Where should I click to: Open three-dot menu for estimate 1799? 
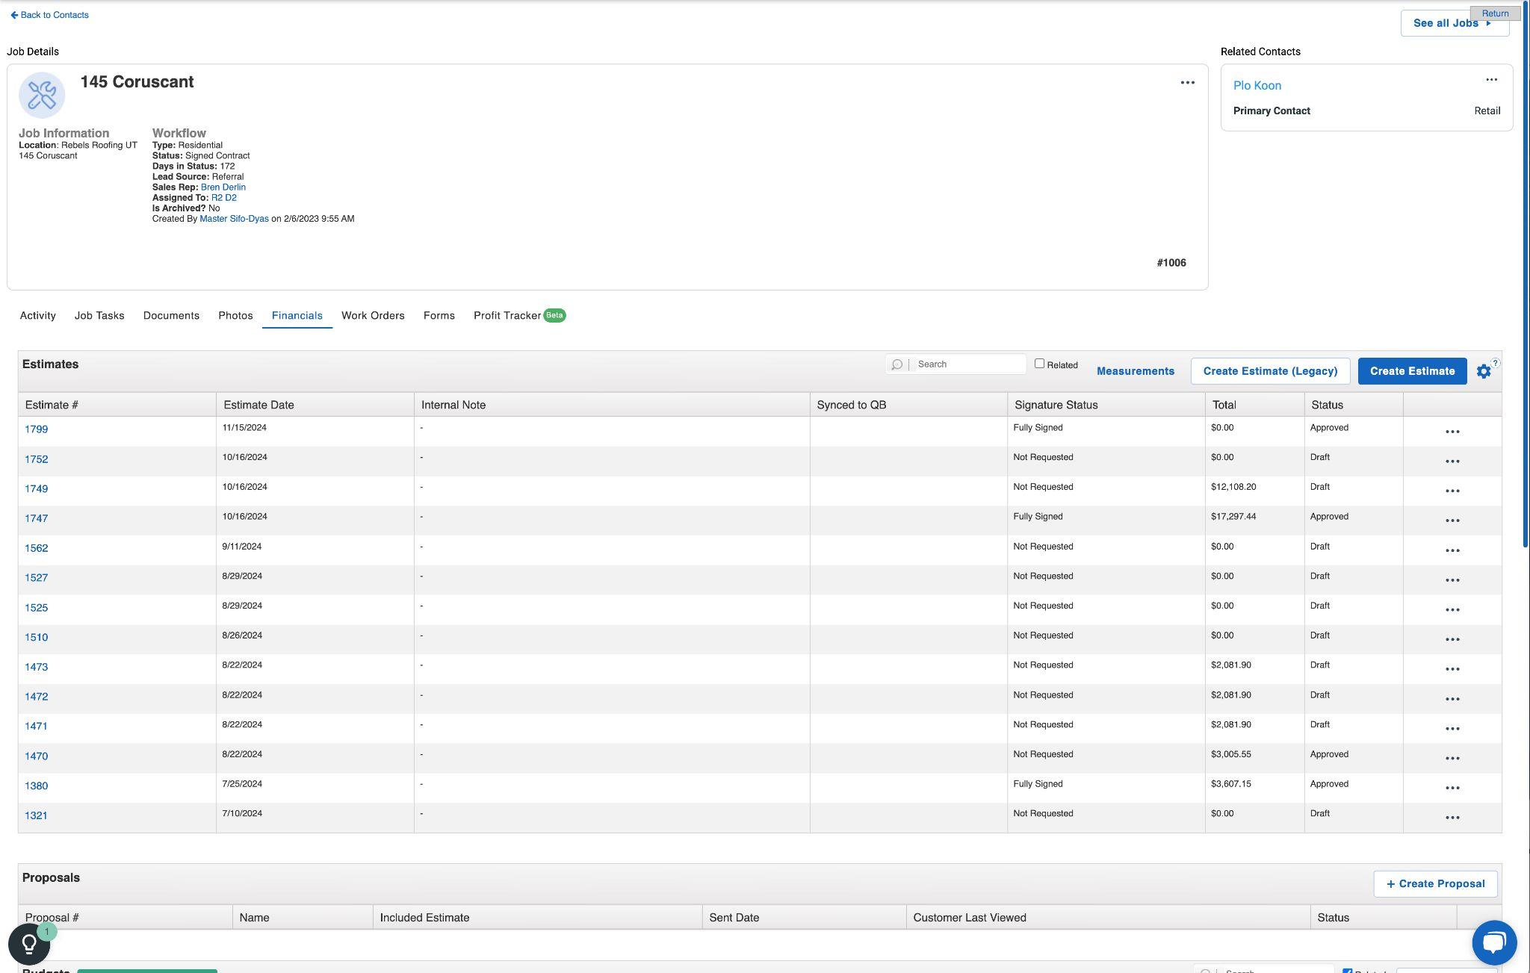tap(1452, 432)
